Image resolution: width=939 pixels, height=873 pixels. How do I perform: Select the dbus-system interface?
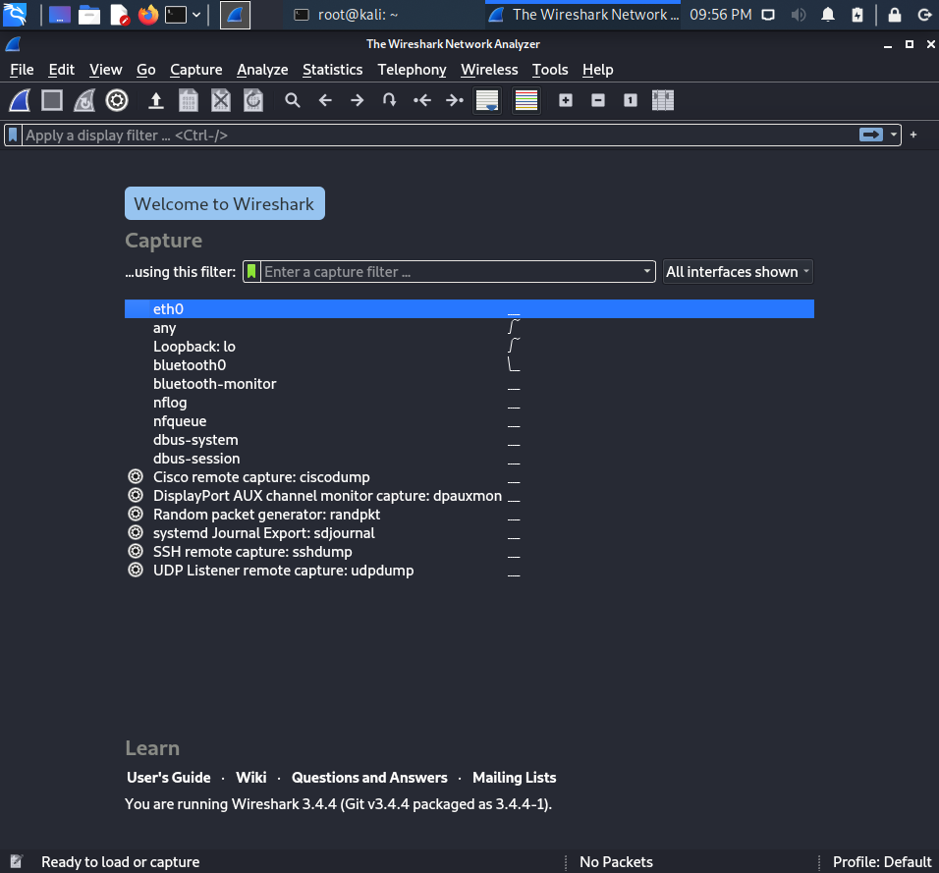tap(469, 440)
